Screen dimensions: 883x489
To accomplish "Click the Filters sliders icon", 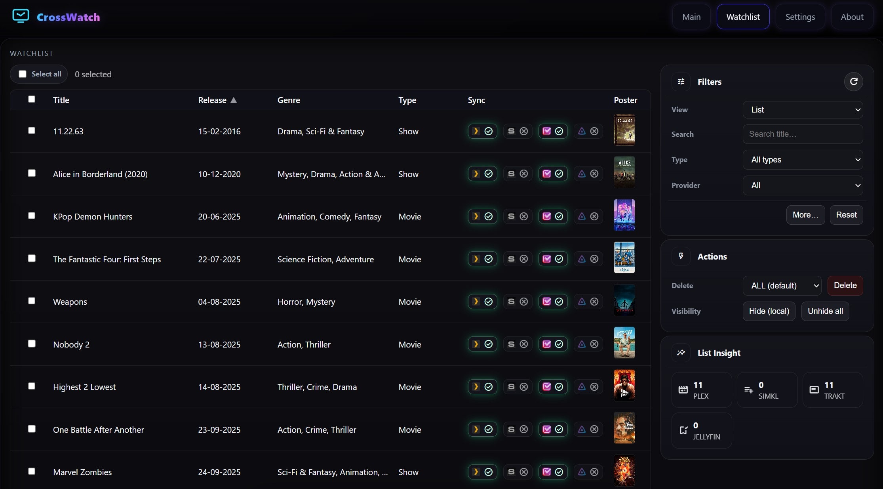I will coord(681,82).
